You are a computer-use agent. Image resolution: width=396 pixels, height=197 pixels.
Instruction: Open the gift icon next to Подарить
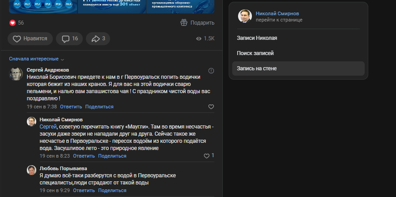tap(184, 23)
